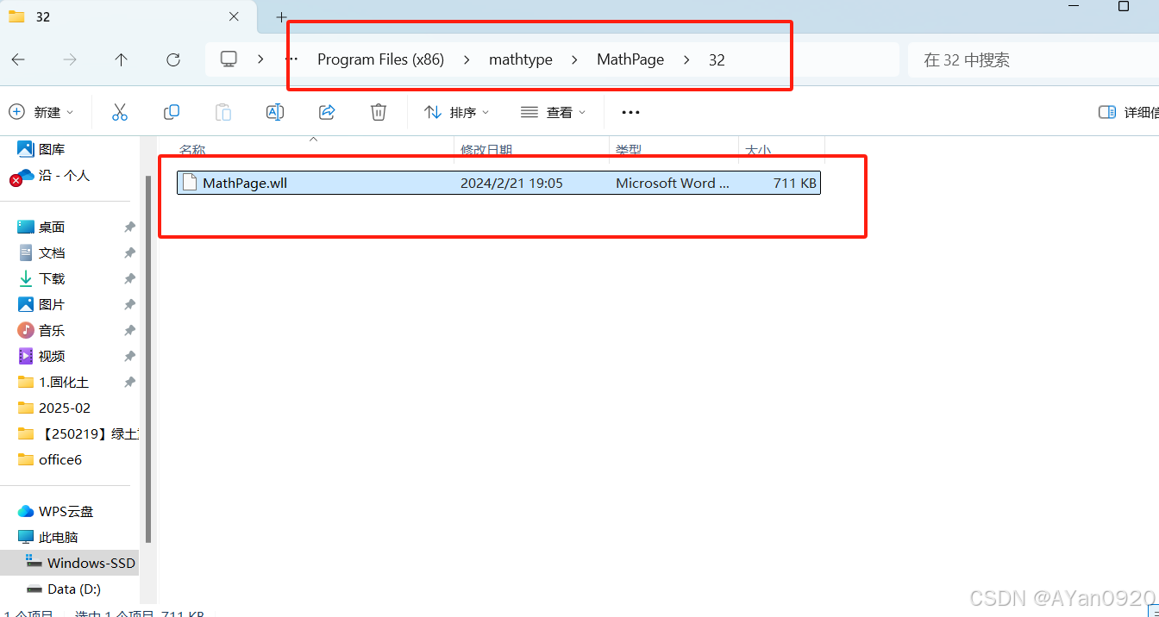Delete the selected file with trash icon
Viewport: 1159px width, 617px height.
pyautogui.click(x=378, y=112)
